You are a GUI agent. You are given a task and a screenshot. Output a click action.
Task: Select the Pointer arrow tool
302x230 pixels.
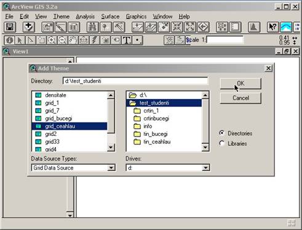20,40
